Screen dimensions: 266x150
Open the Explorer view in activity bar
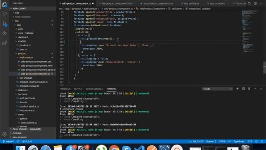pos(5,5)
